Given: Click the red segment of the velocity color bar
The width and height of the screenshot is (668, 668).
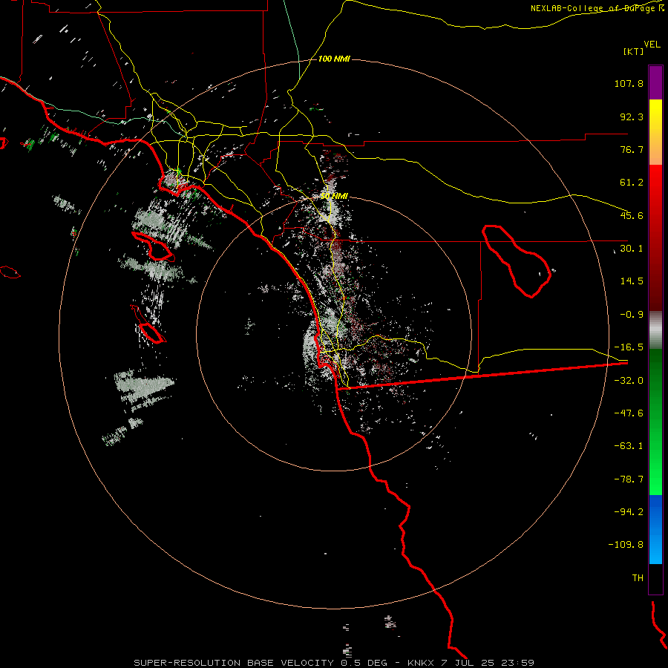Looking at the screenshot, I should coord(655,238).
